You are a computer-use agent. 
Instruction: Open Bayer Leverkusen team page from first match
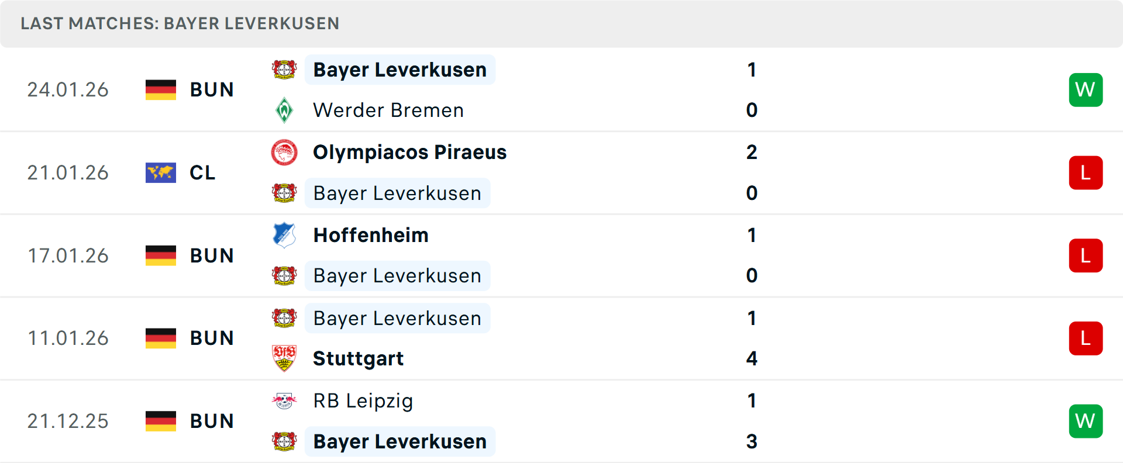399,69
